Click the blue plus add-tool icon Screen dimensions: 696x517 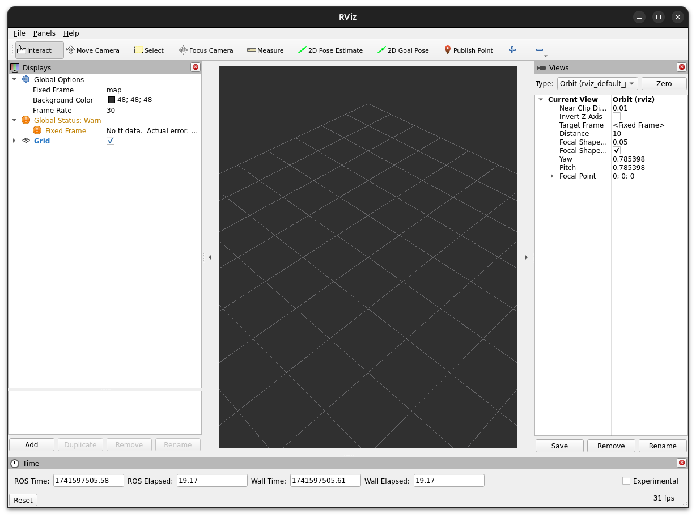click(x=512, y=50)
